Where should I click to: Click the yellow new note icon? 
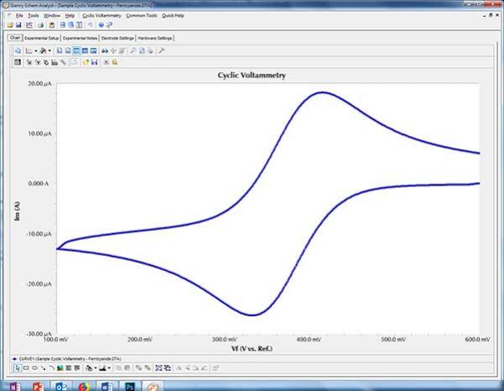(x=86, y=62)
